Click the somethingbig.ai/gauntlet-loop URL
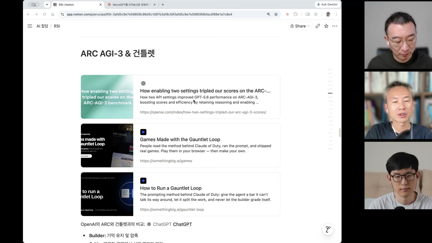 172,209
